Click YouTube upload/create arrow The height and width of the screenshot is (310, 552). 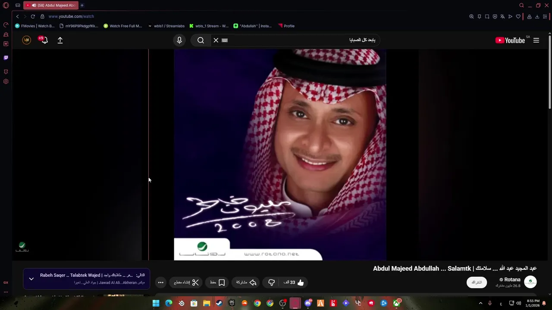coord(60,40)
